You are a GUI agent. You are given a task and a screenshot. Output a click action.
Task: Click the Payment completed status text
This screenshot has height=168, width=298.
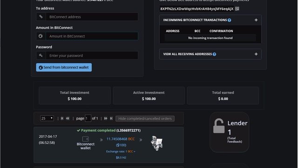(x=98, y=130)
